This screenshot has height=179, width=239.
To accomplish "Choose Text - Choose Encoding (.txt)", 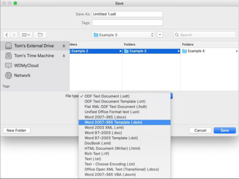I will tap(125, 164).
